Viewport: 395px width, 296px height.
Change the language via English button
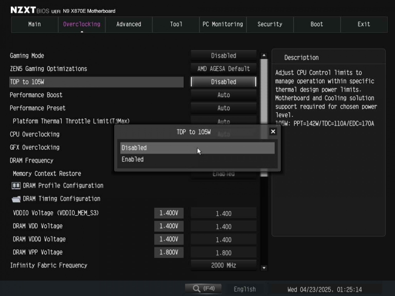pos(245,289)
